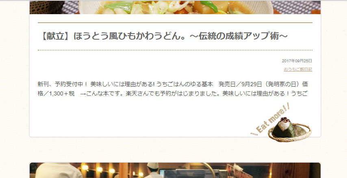Screen dimensions: 347x178
Task: Click the woven basket beneath the onigiri
Action: tap(290, 133)
